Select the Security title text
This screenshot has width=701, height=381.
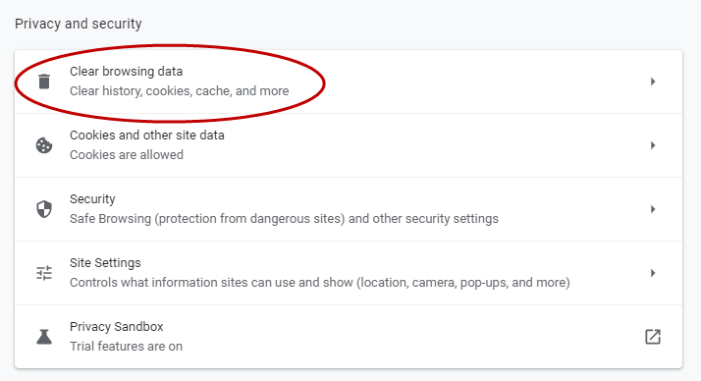[92, 199]
